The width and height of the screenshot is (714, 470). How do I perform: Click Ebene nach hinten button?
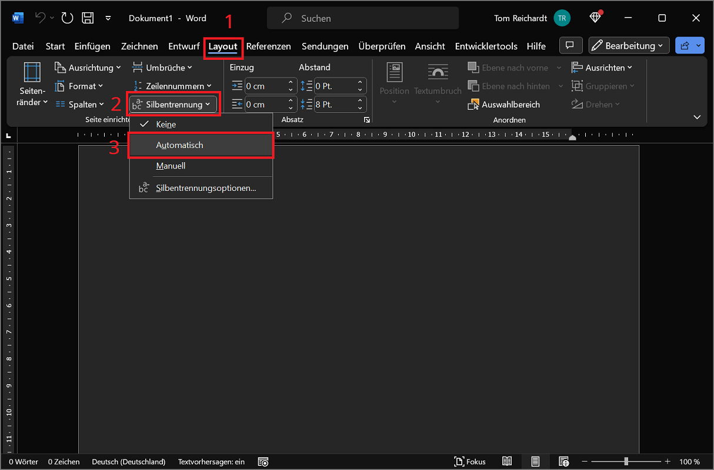515,86
